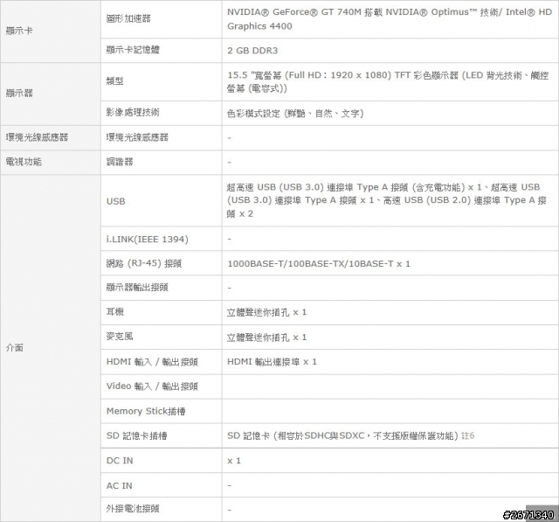Screen dimensions: 559x522
Task: Open the 註6 footnote link
Action: 468,435
